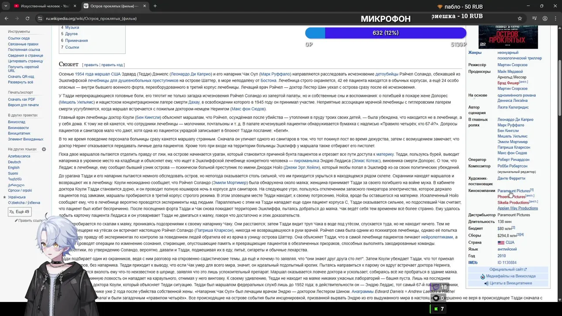The width and height of the screenshot is (562, 316).
Task: Open 'Appian Way Productions' infobox link
Action: point(518,208)
